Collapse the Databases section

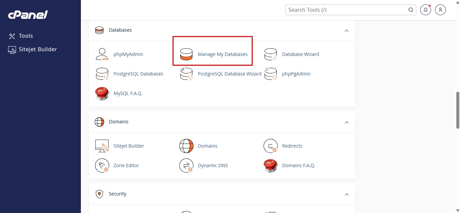pyautogui.click(x=346, y=31)
